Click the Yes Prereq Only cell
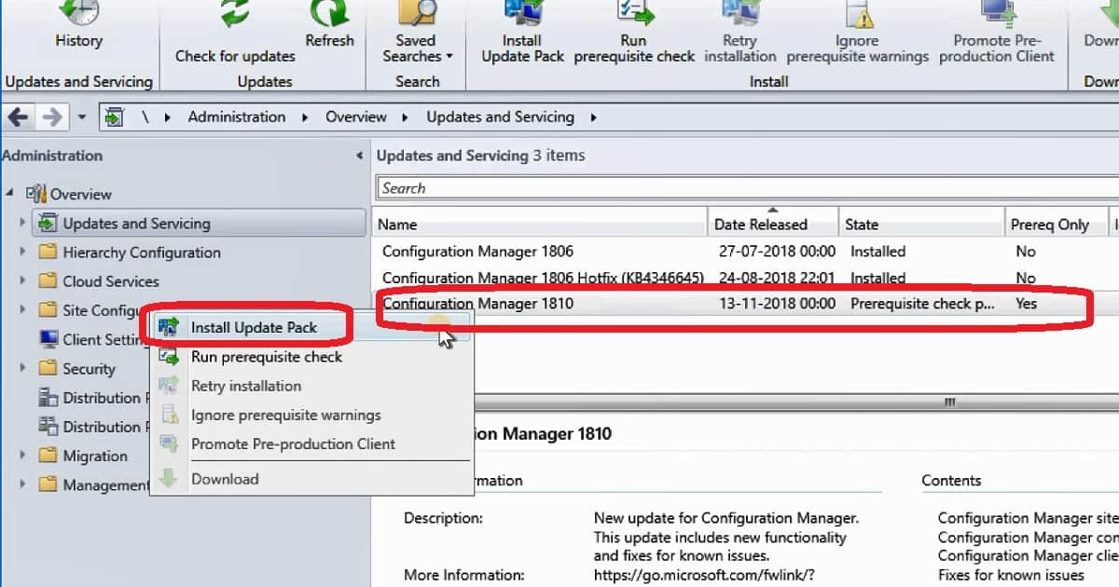Image resolution: width=1119 pixels, height=587 pixels. point(1026,304)
